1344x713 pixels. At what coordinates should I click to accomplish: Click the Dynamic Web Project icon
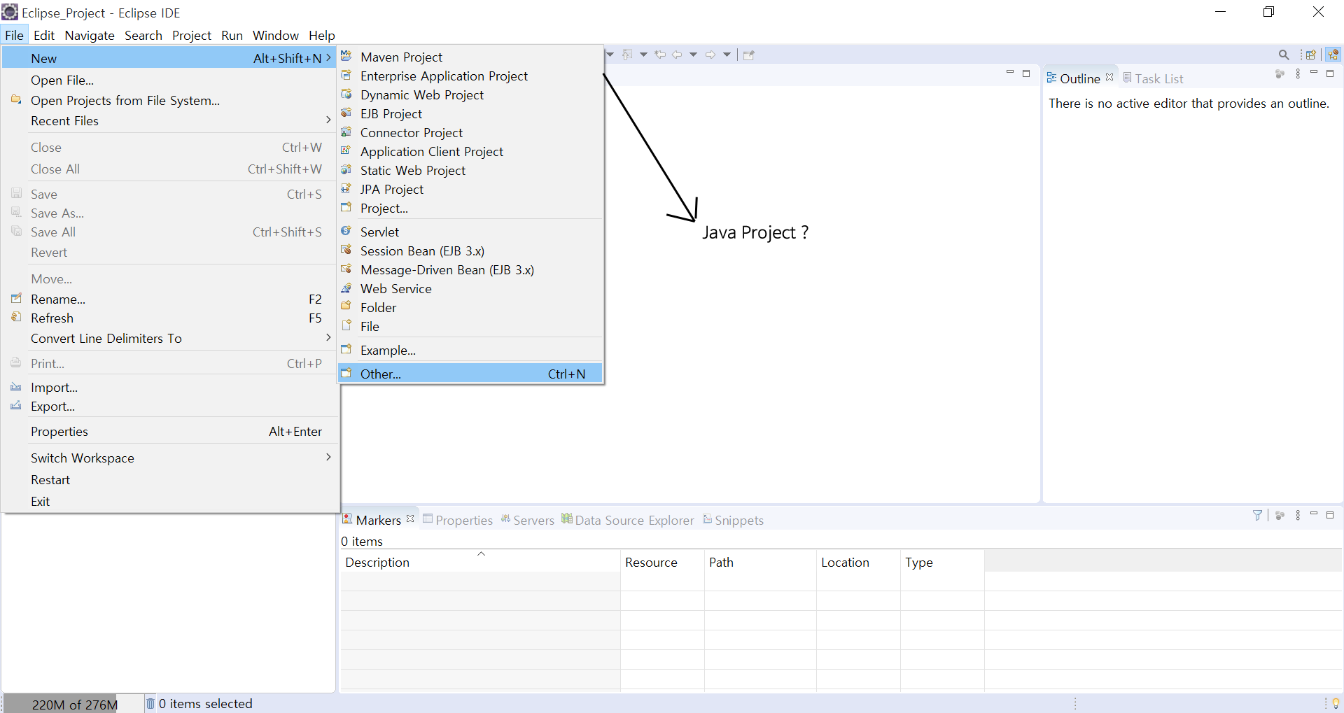pyautogui.click(x=346, y=94)
